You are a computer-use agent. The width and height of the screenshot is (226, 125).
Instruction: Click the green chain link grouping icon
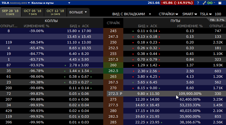pyautogui.click(x=209, y=3)
